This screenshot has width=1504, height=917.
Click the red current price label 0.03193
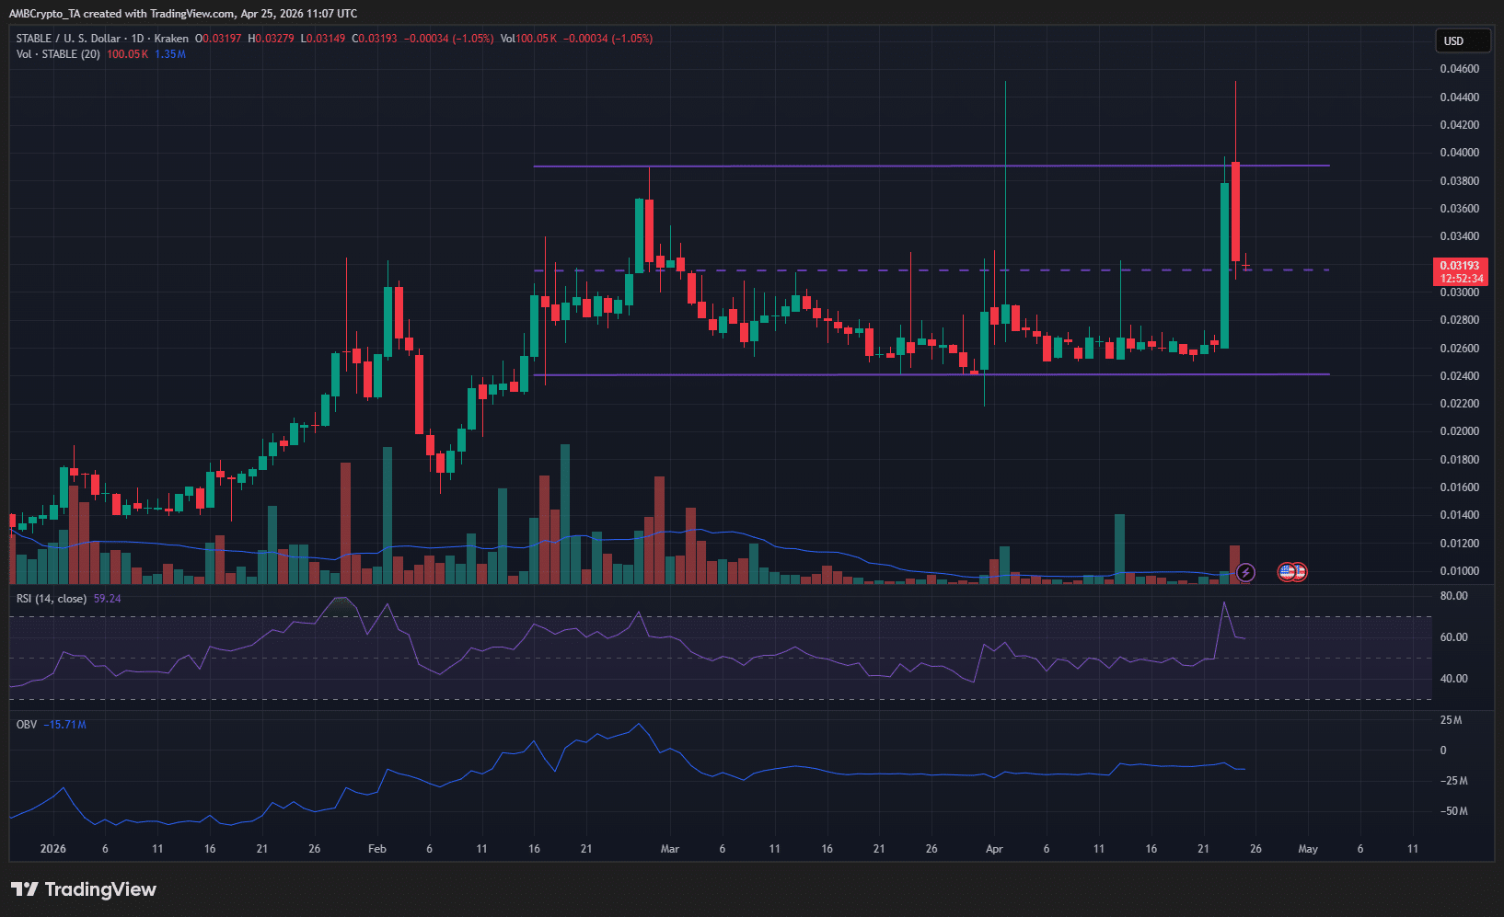pos(1461,266)
